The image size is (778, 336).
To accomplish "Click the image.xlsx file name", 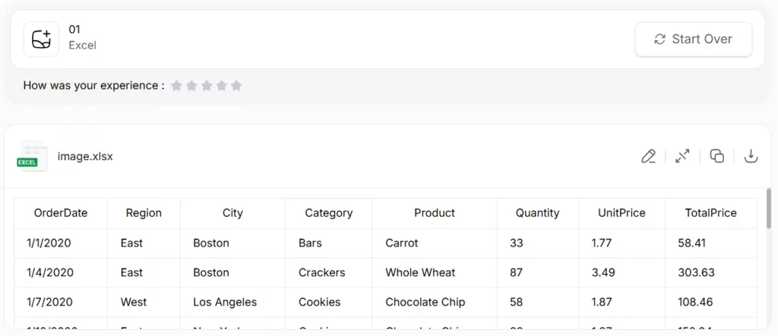I will click(85, 156).
